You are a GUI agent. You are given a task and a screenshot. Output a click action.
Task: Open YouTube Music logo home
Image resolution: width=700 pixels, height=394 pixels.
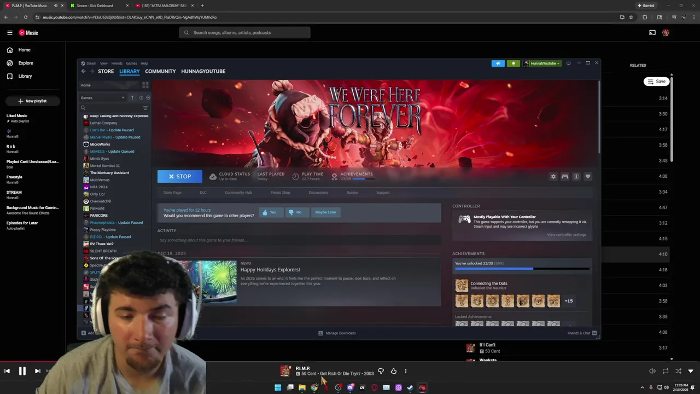28,33
